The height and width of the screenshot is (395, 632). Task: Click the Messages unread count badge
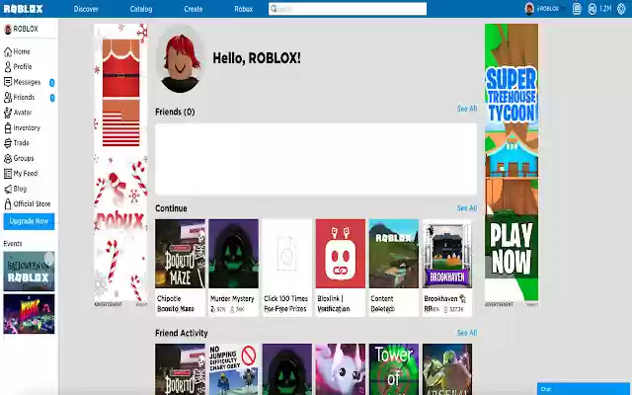52,82
